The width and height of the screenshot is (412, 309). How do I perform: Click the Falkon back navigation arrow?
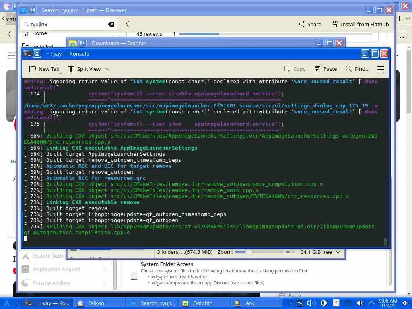(10, 34)
